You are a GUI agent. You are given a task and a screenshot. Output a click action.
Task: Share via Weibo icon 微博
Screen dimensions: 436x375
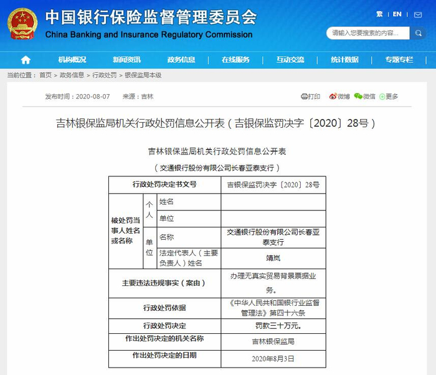(x=339, y=97)
